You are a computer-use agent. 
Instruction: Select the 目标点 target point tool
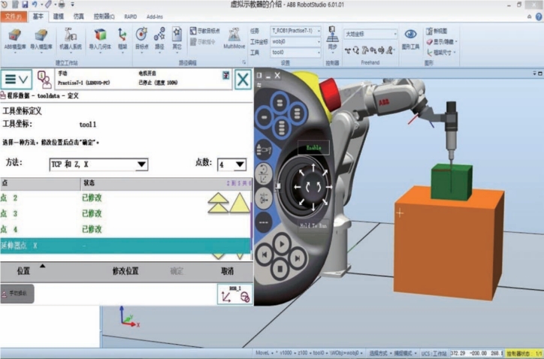(141, 38)
